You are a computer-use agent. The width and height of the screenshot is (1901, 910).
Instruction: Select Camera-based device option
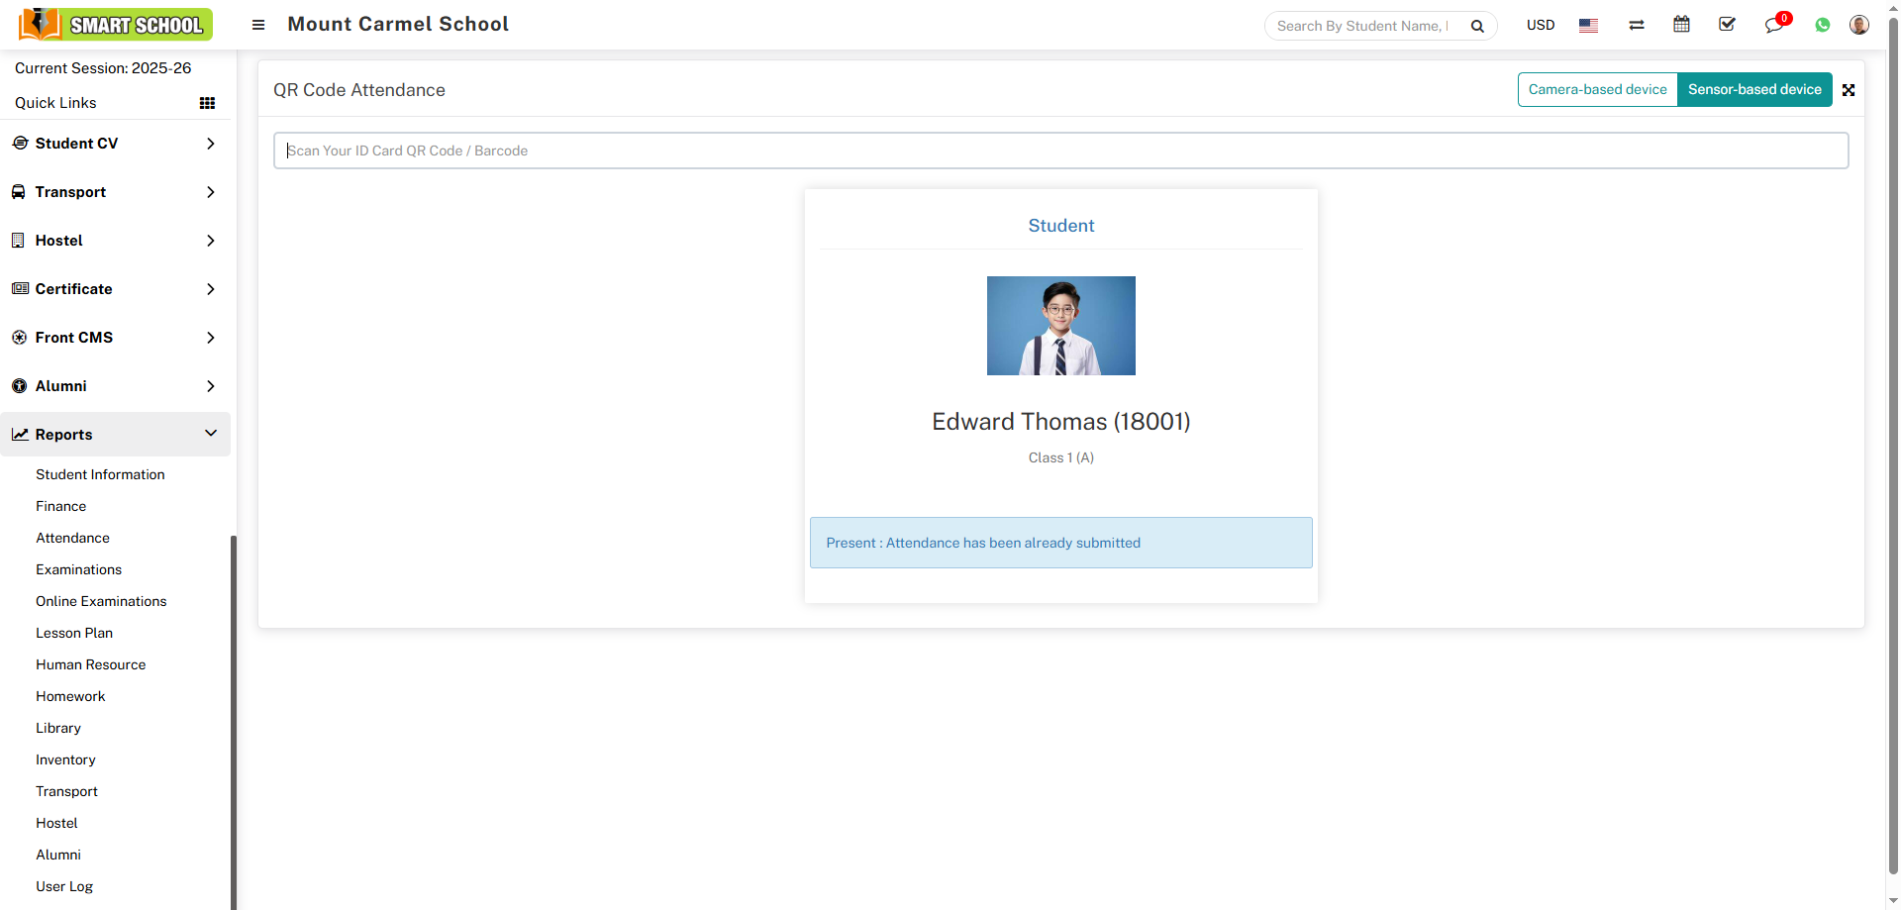tap(1597, 89)
